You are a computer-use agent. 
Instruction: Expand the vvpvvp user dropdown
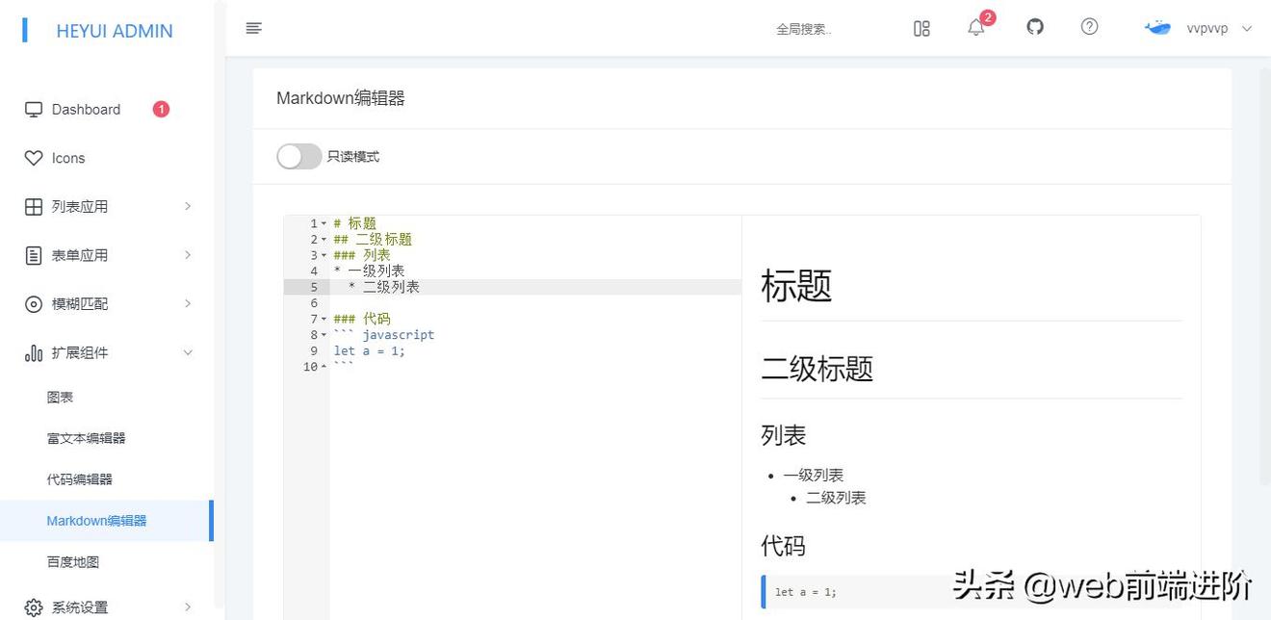tap(1247, 29)
